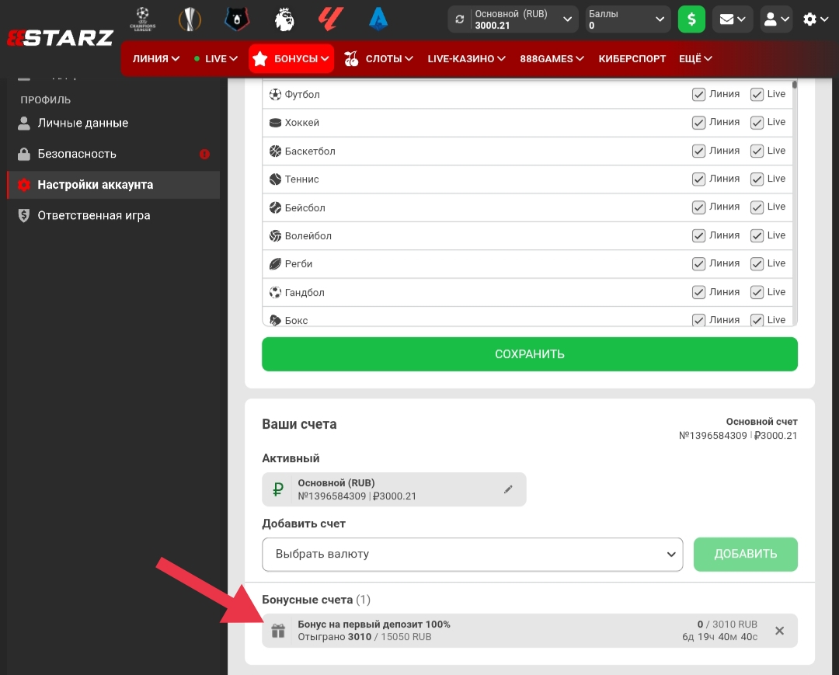
Task: Open the Champions League icon
Action: [x=143, y=19]
